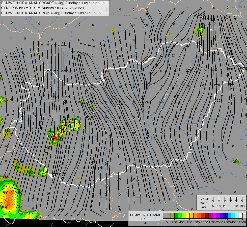Click the CAPE blob labeled 113 in north
Viewport: 247px width, 227px height.
pyautogui.click(x=200, y=31)
